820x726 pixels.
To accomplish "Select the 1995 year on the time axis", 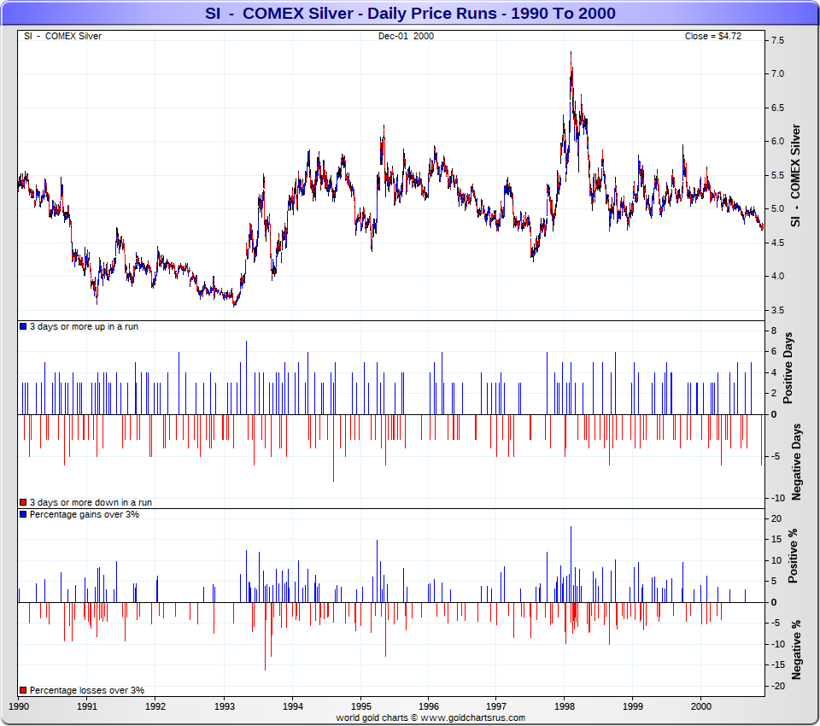I will (360, 706).
